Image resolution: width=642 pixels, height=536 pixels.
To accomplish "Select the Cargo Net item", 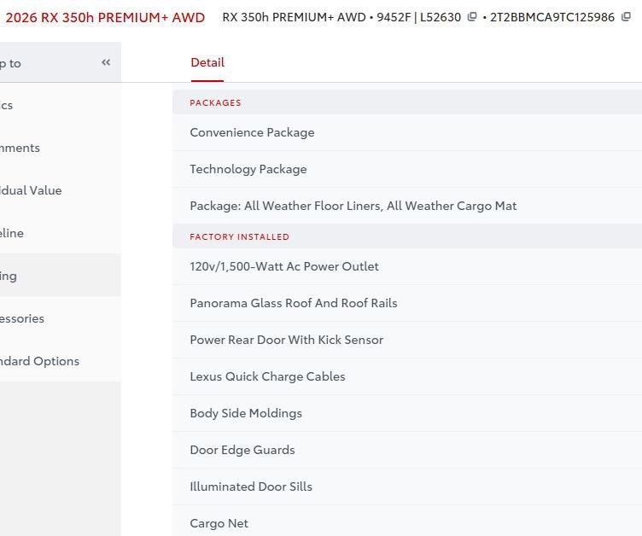I will (x=219, y=522).
